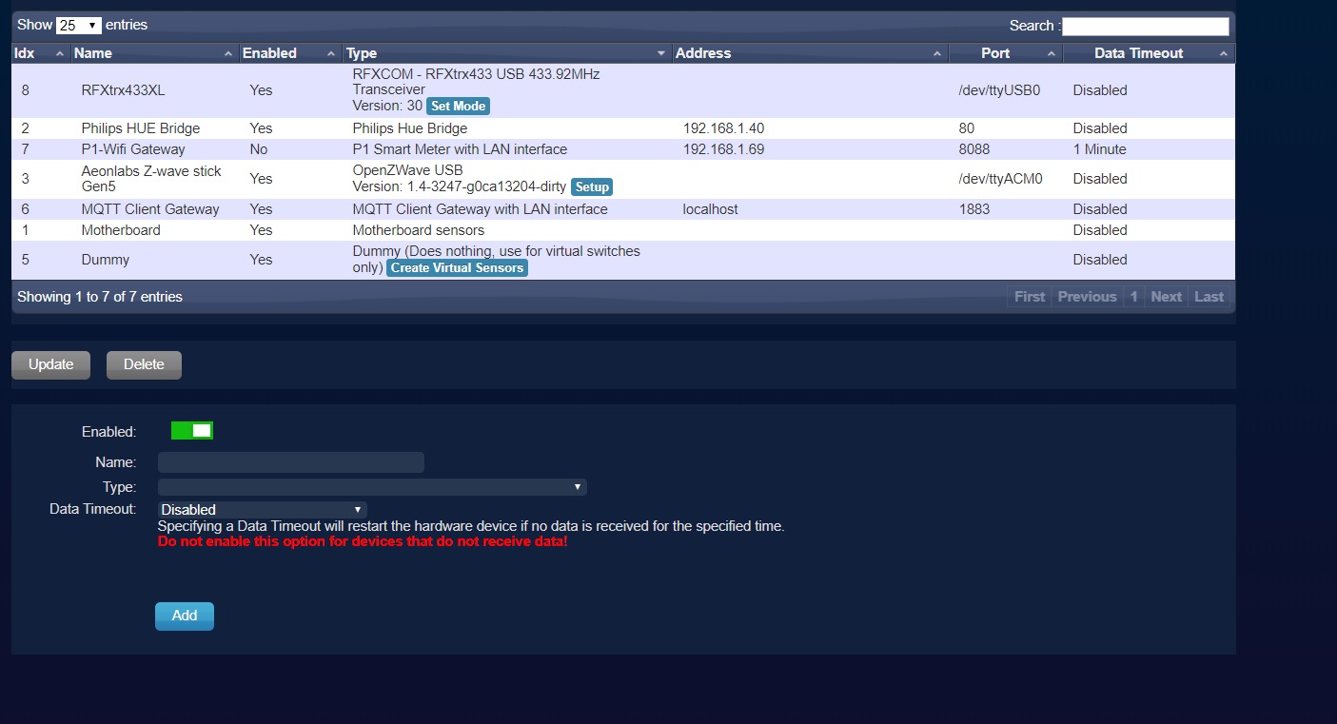Open the hardware Type dropdown
1337x724 pixels.
click(x=372, y=487)
